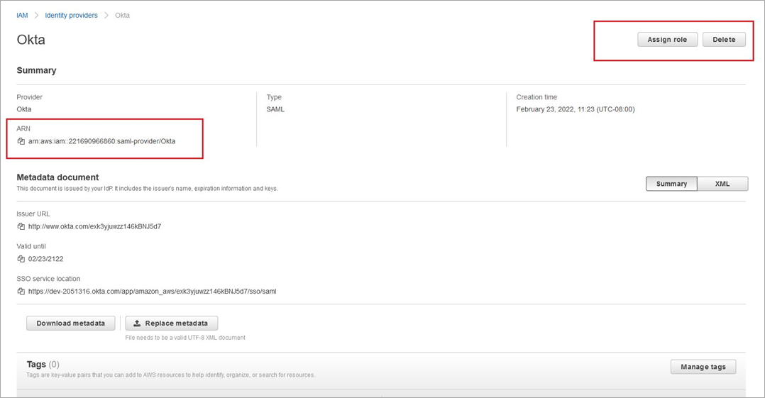Viewport: 765px width, 398px height.
Task: Copy the Valid until date icon
Action: pyautogui.click(x=21, y=259)
